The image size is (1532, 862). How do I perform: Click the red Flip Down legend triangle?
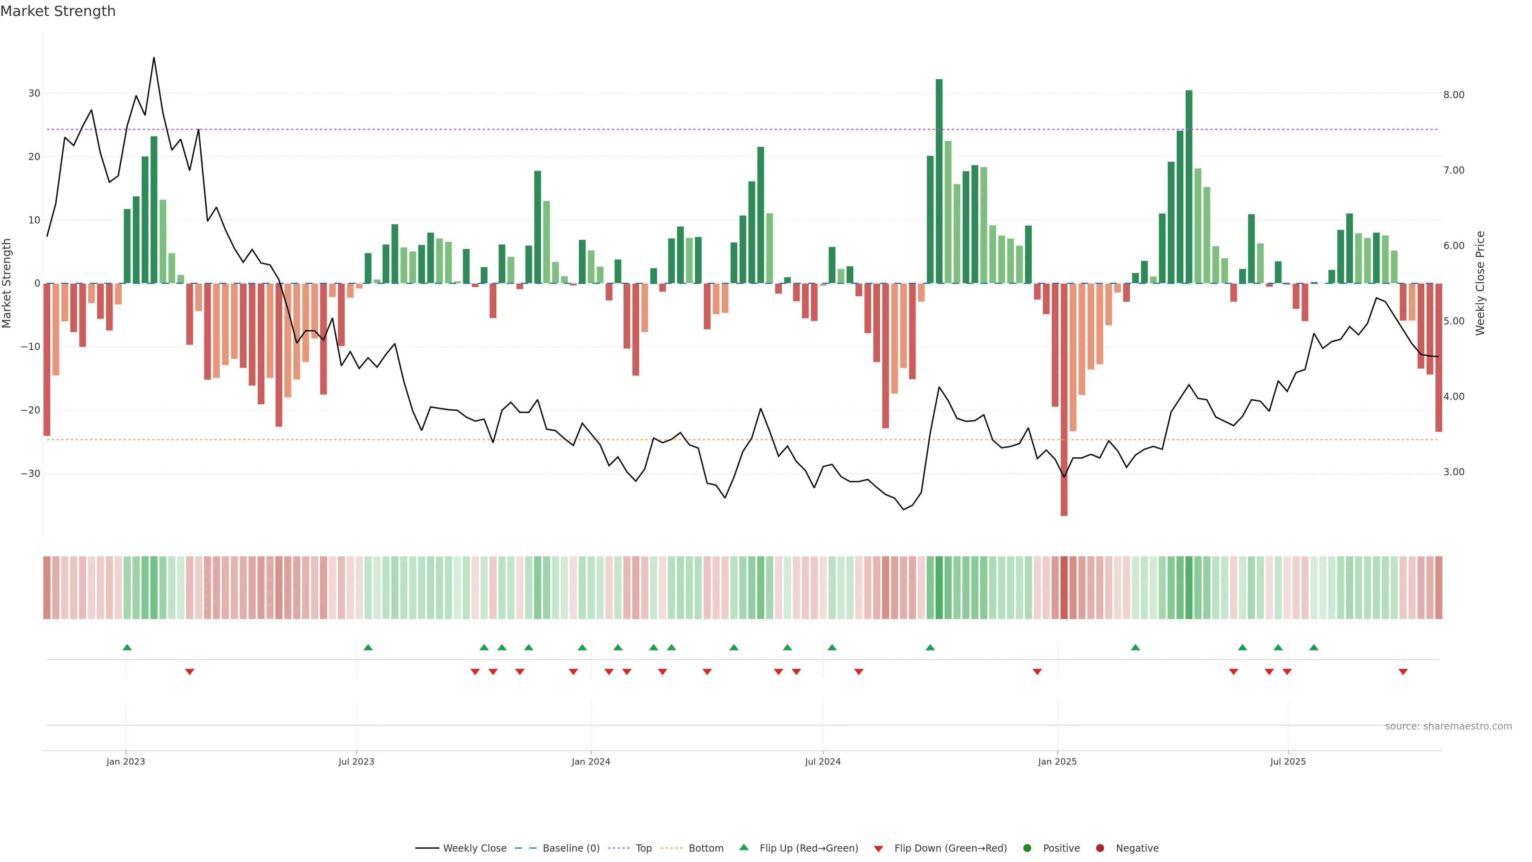click(x=879, y=849)
